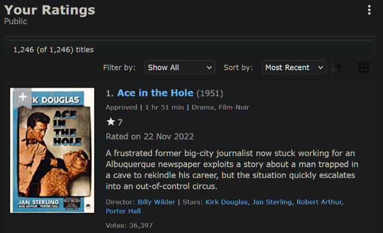
Task: Click the 1,246 titles count text
Action: point(54,49)
